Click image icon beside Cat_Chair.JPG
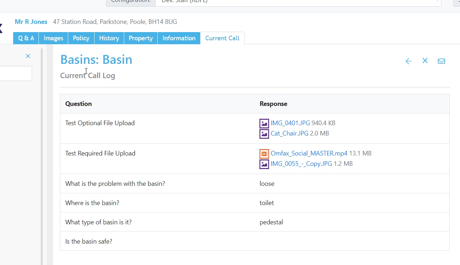Image resolution: width=460 pixels, height=265 pixels. (264, 134)
